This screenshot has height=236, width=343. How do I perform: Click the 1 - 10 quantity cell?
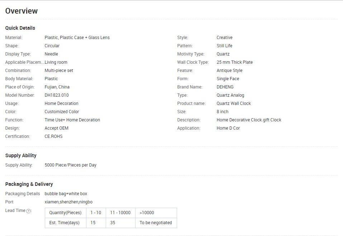[96, 213]
